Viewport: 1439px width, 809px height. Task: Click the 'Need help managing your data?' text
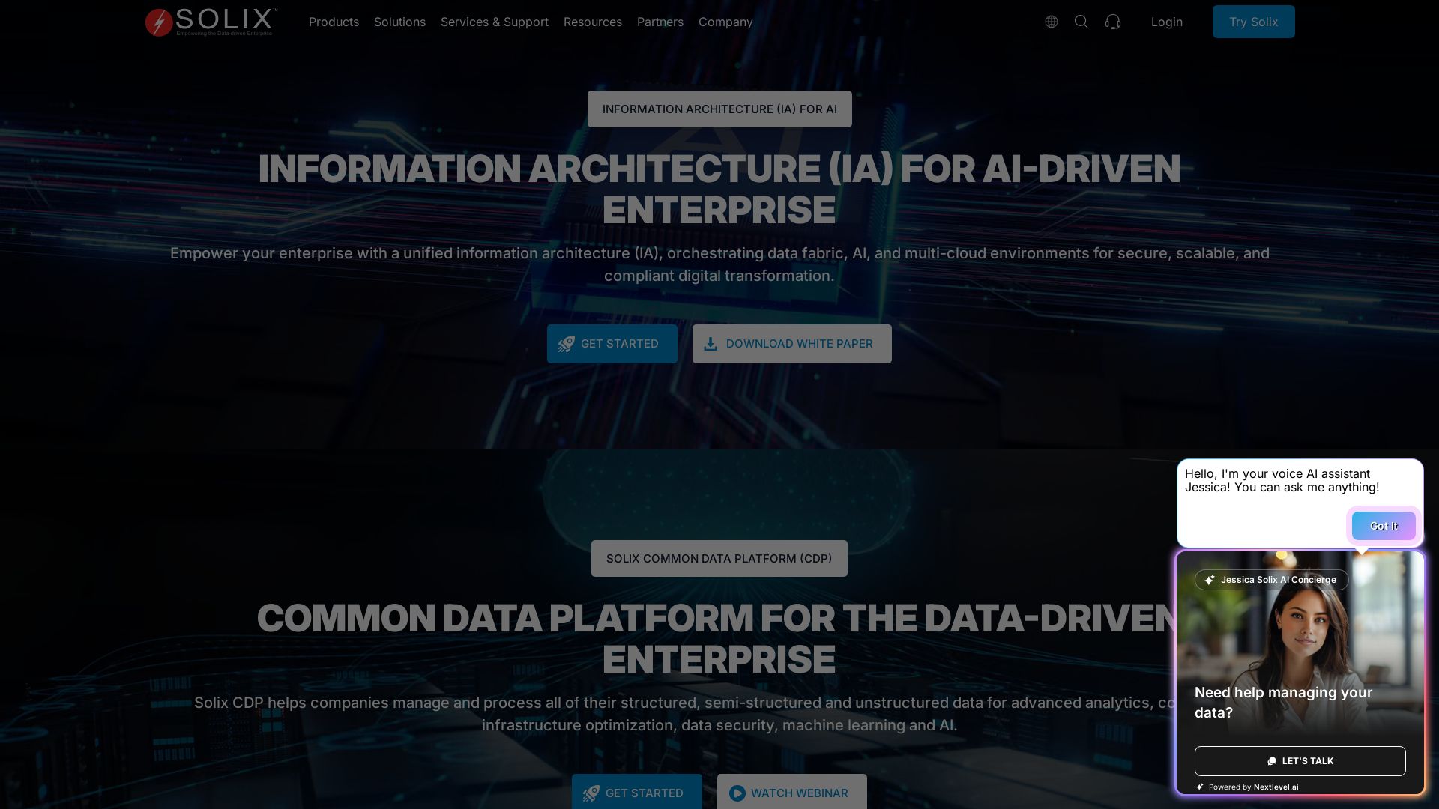pyautogui.click(x=1283, y=703)
